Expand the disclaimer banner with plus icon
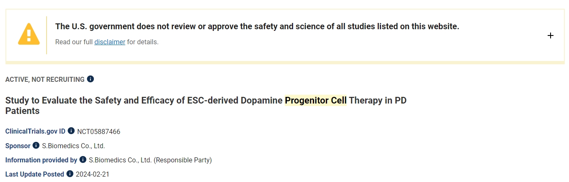 coord(551,36)
